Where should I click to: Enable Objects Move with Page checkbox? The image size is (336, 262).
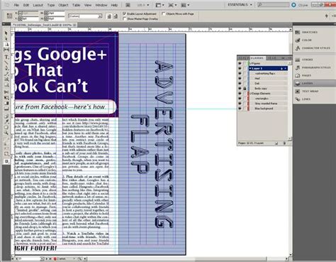pyautogui.click(x=163, y=13)
